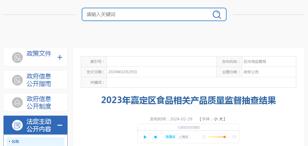Image resolution: width=308 pixels, height=146 pixels.
Task: Switch narration to 普通话
Action: point(170,137)
